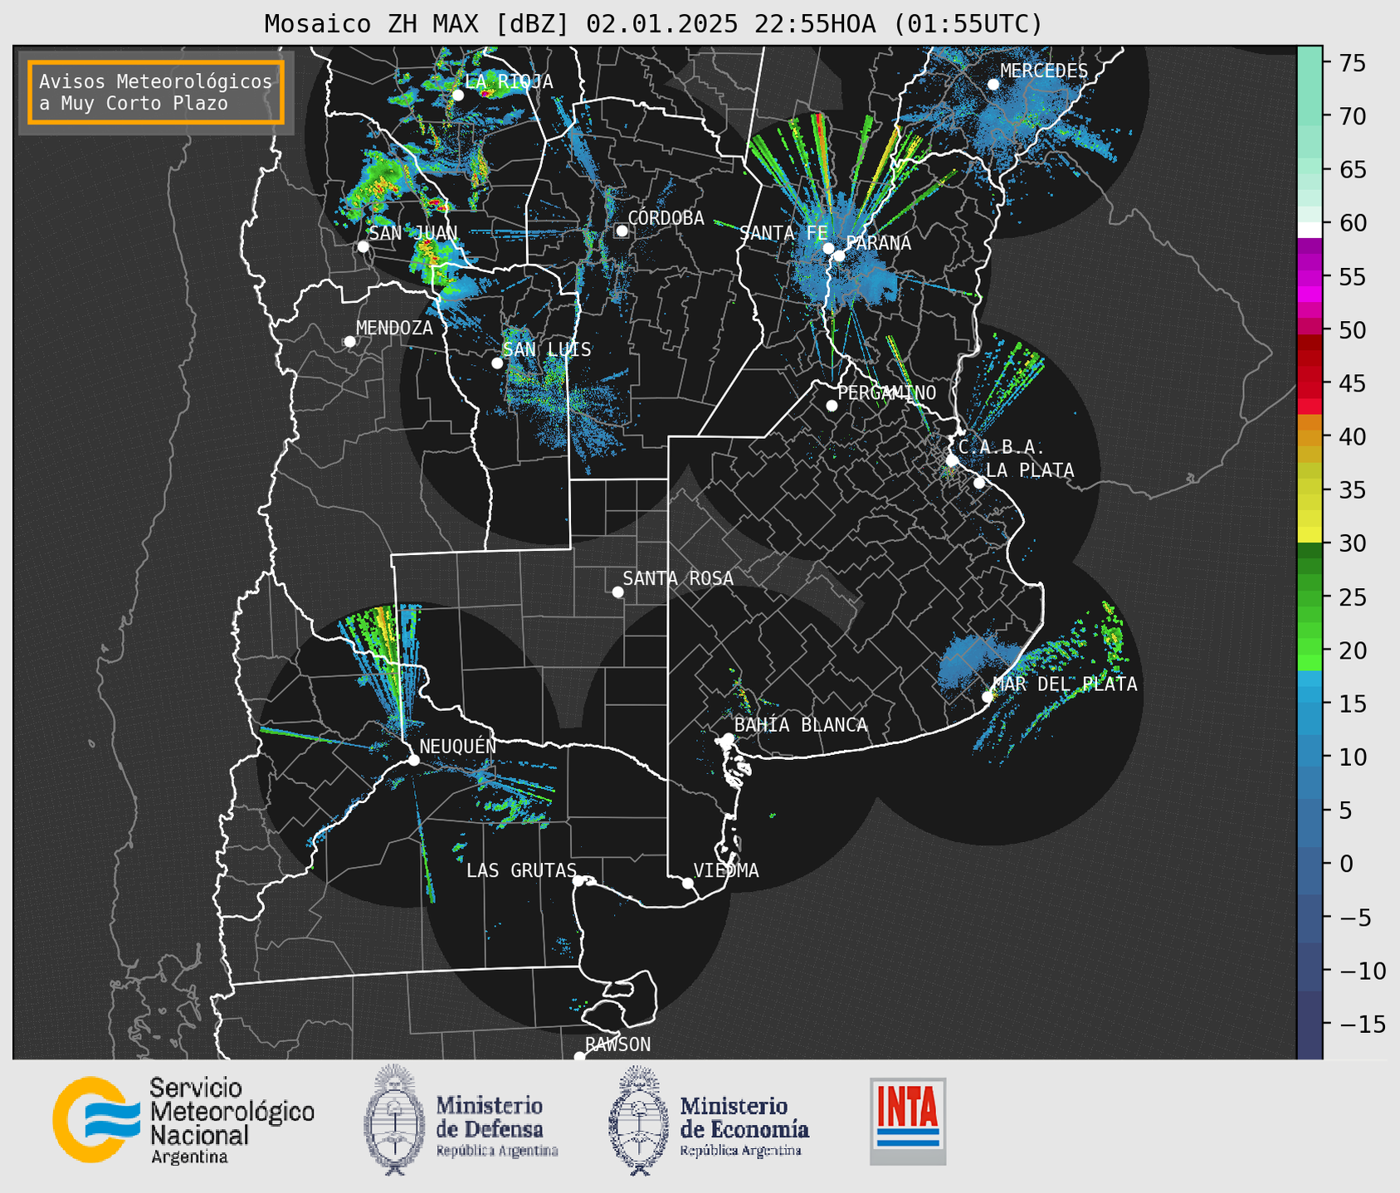The width and height of the screenshot is (1400, 1193).
Task: Click the BAHÍA BLANCA city marker dot
Action: pos(728,738)
